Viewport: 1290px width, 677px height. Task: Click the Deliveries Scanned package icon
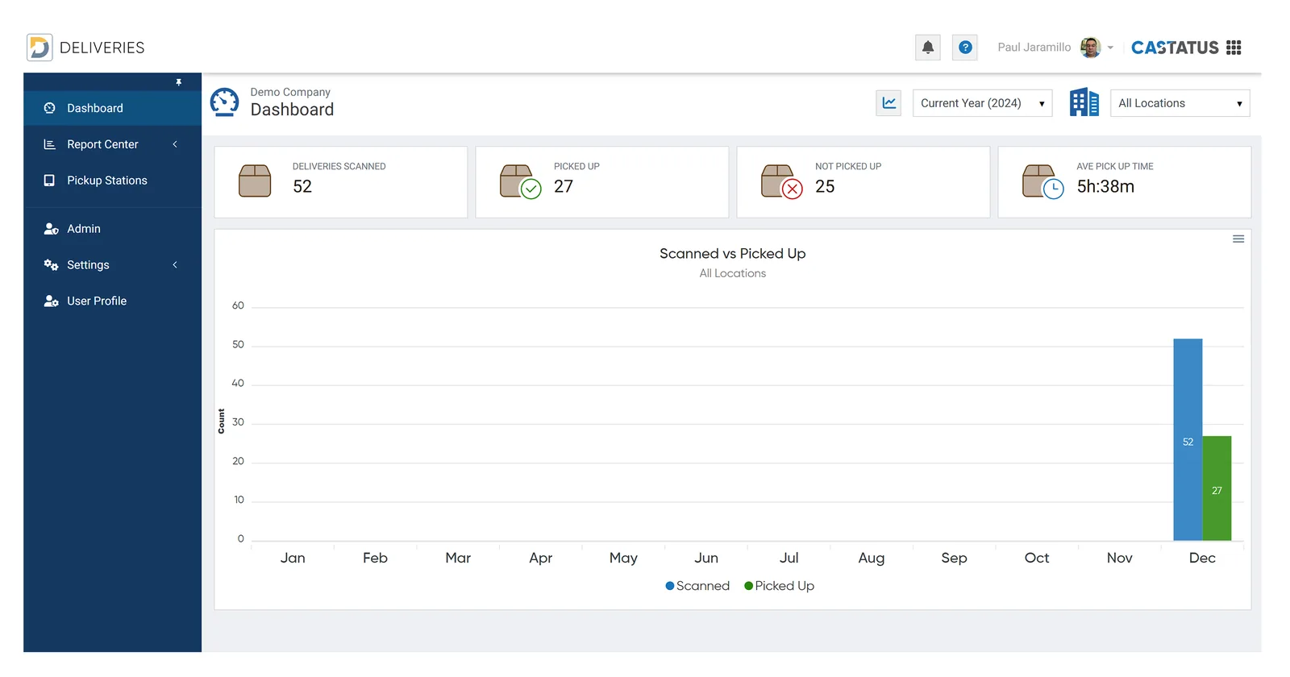255,181
